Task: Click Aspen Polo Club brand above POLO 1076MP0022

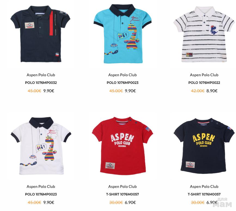Action: pos(204,75)
